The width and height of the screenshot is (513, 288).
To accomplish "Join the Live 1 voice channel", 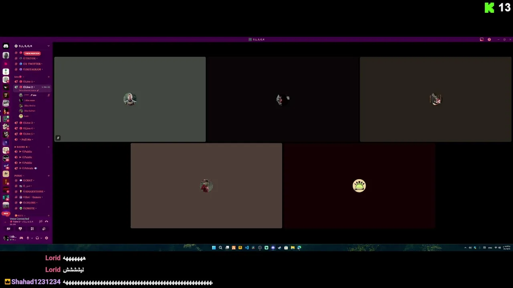I will 32,82.
